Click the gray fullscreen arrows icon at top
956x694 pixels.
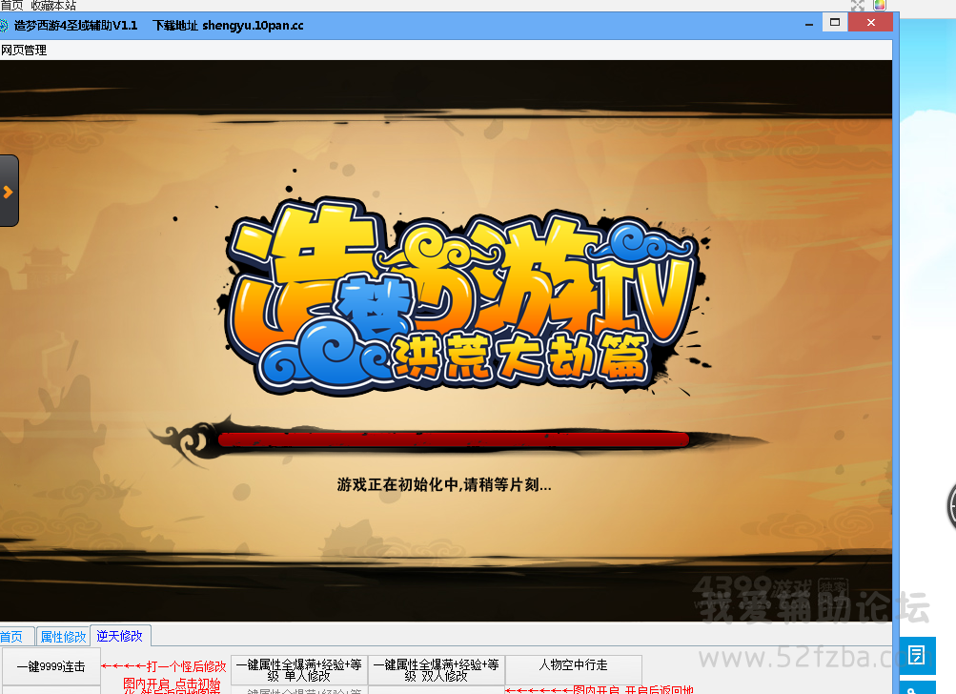tap(857, 6)
